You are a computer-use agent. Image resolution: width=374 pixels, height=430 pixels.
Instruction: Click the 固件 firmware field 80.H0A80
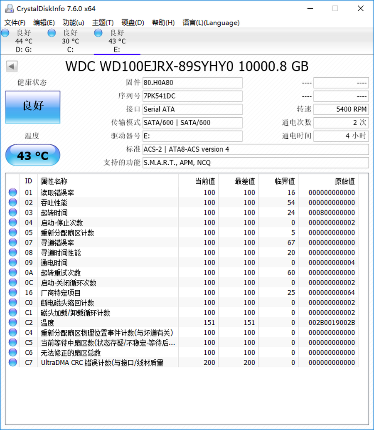pyautogui.click(x=192, y=83)
